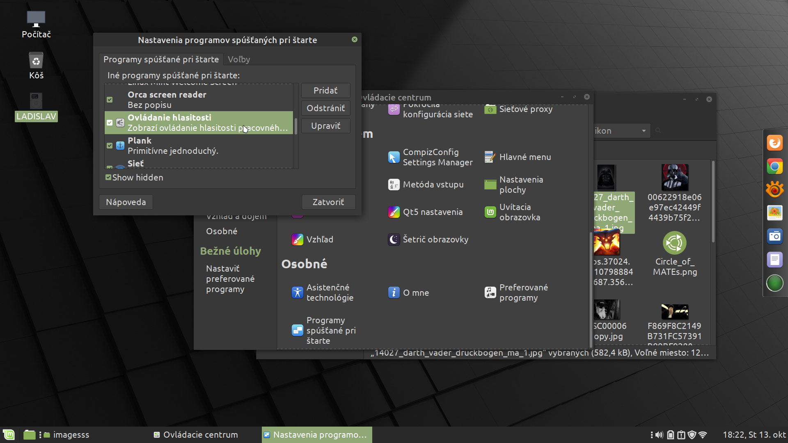Click the Linux Mint menu button
The image size is (788, 443).
coord(9,434)
